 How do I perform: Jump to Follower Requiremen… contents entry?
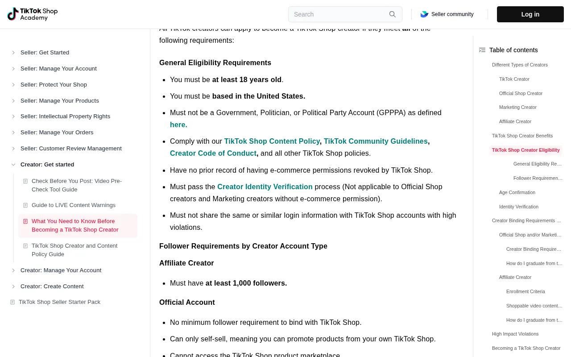click(538, 178)
